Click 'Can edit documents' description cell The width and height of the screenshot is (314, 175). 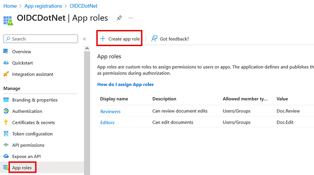(173, 122)
